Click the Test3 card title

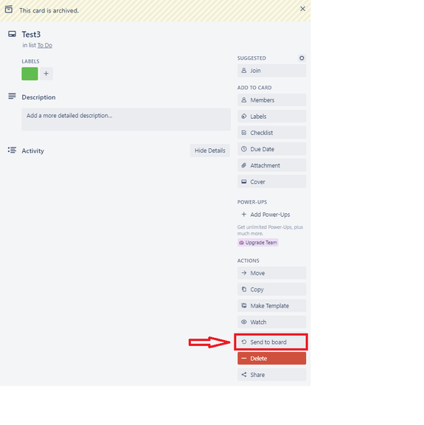point(31,35)
